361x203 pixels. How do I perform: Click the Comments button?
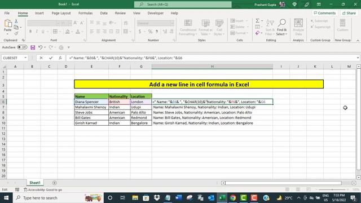[325, 13]
